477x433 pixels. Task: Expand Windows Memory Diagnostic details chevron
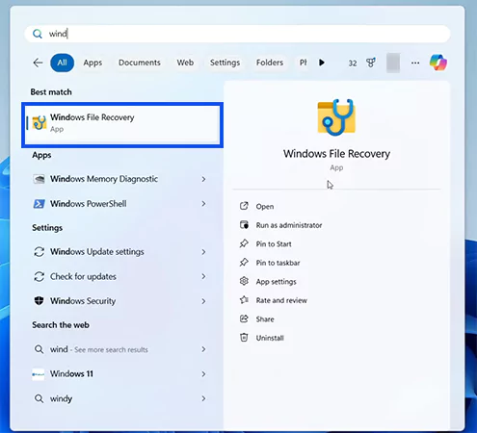click(203, 179)
